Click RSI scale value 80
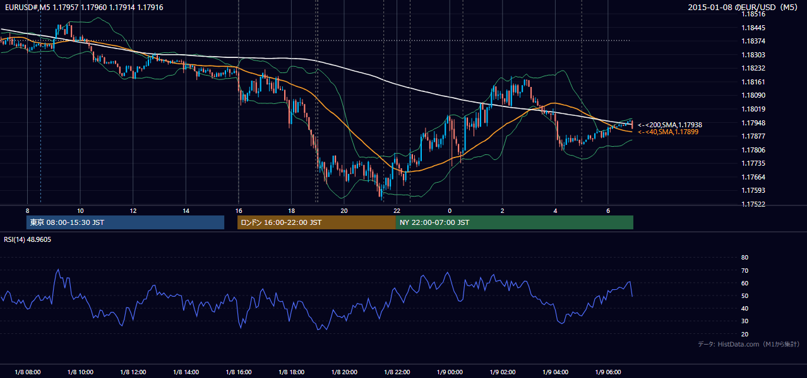Viewport: 807px width, 378px height. (x=744, y=258)
